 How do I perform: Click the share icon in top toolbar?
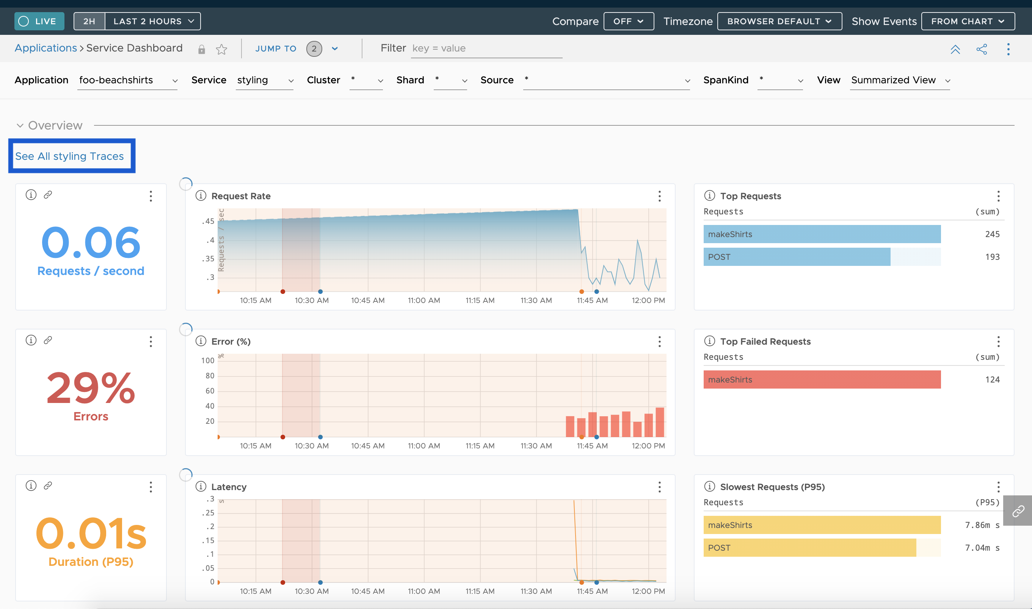982,49
